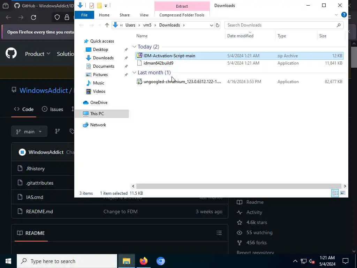Expand the ribbon with the chevron

(336, 15)
